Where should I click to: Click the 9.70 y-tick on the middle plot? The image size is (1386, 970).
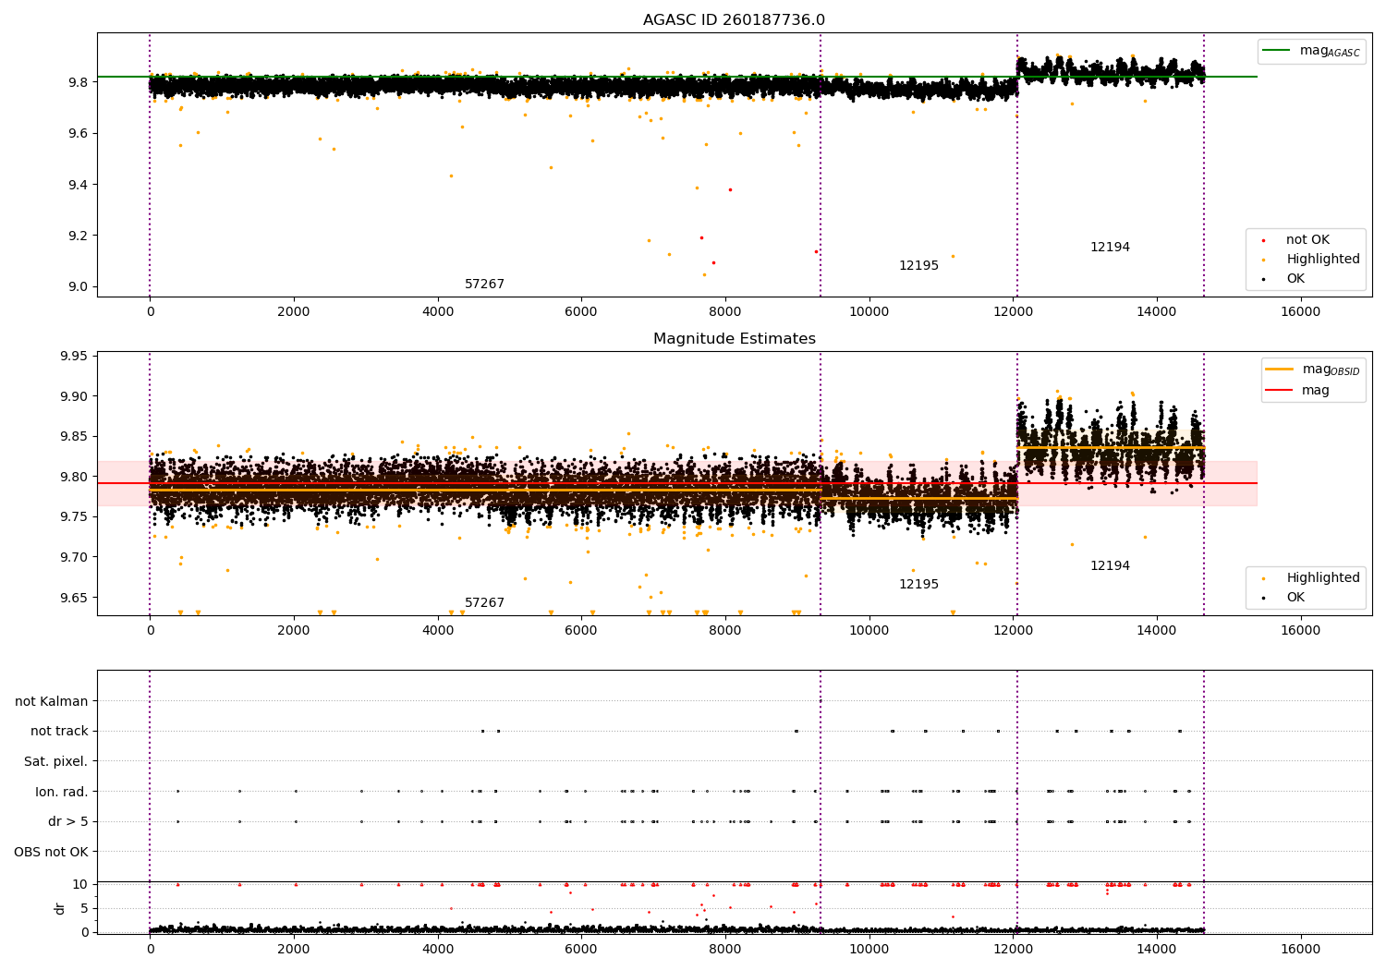[75, 558]
